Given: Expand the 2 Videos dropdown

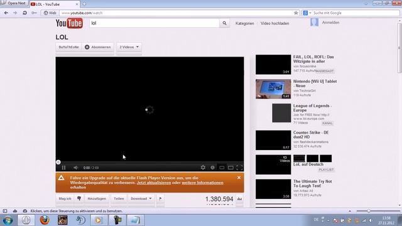Looking at the screenshot, I should [129, 47].
